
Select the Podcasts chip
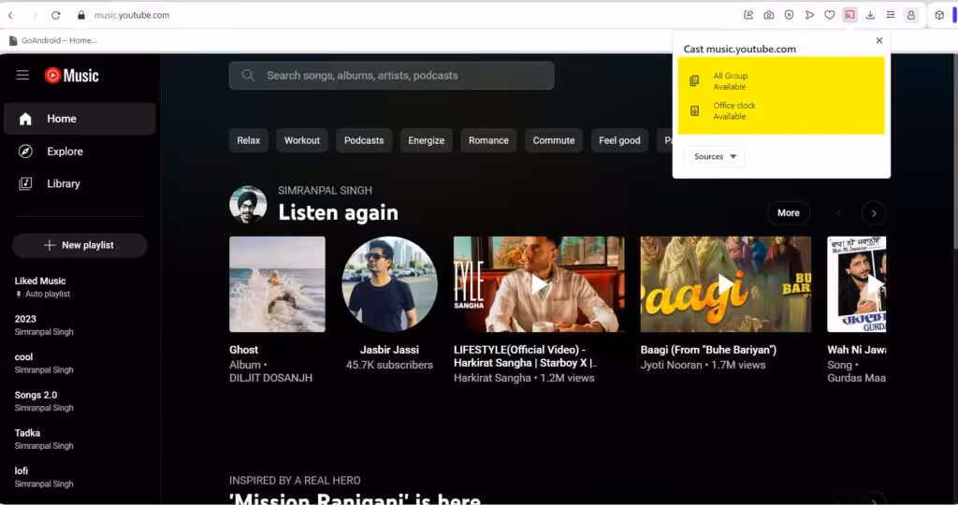[364, 140]
